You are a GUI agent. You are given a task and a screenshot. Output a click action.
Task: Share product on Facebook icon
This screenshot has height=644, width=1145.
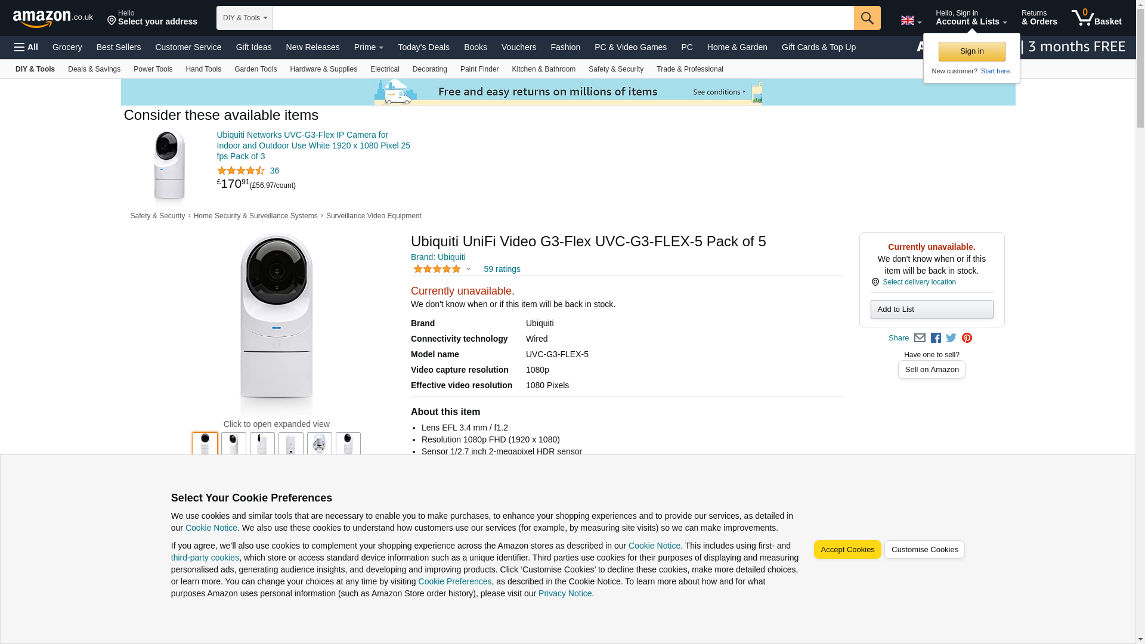936,338
